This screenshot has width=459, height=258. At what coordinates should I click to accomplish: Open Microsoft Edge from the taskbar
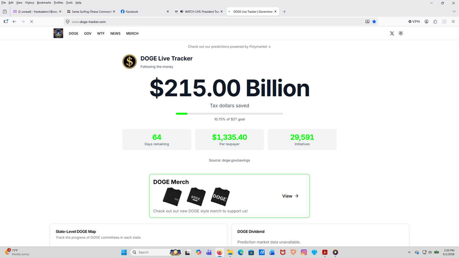[241, 252]
